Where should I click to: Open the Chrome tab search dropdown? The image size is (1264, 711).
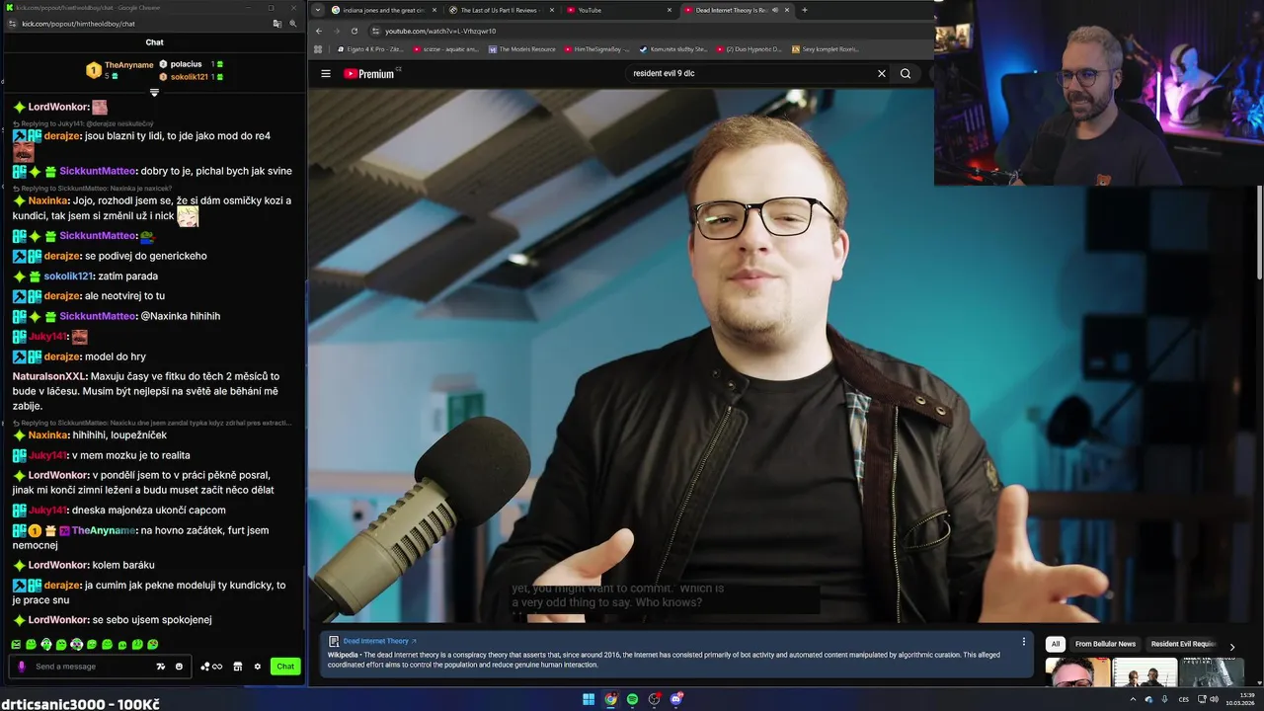pyautogui.click(x=317, y=10)
